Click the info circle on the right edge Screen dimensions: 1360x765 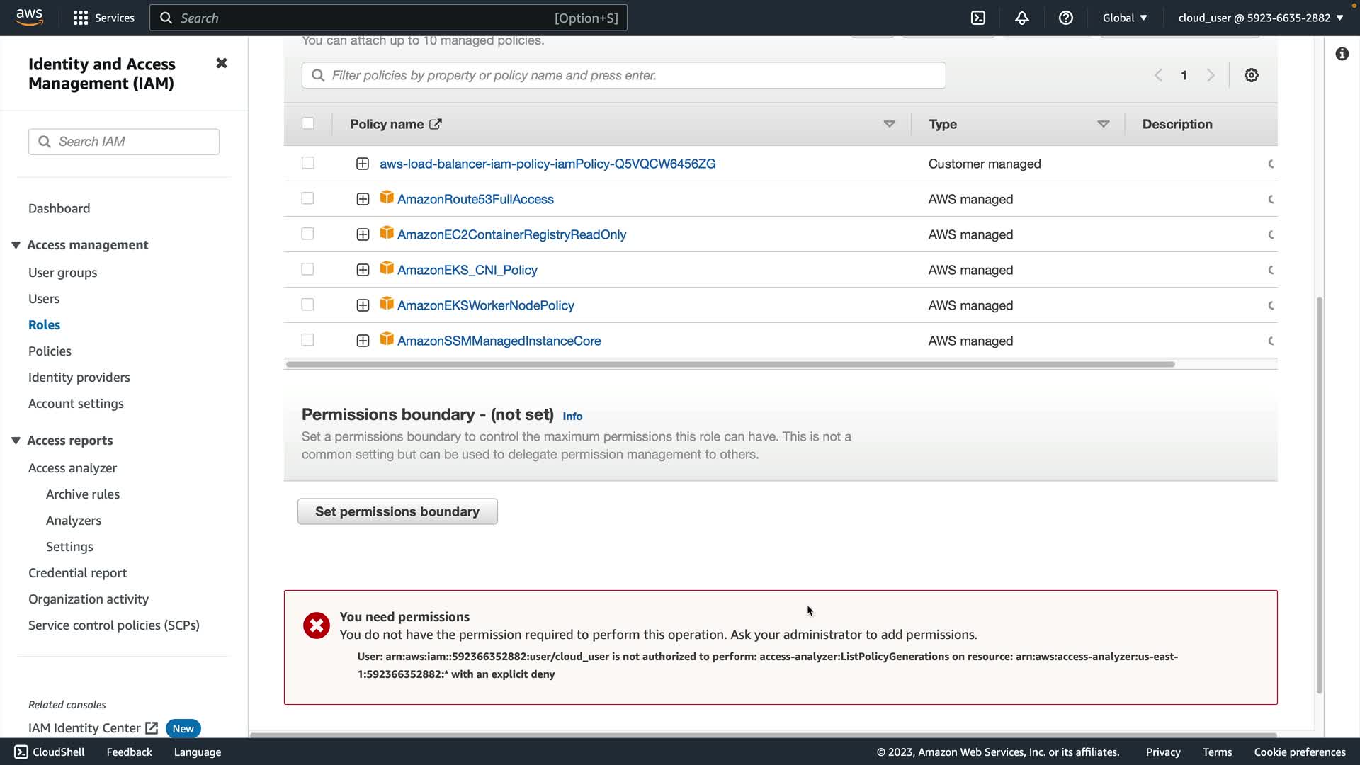point(1342,54)
